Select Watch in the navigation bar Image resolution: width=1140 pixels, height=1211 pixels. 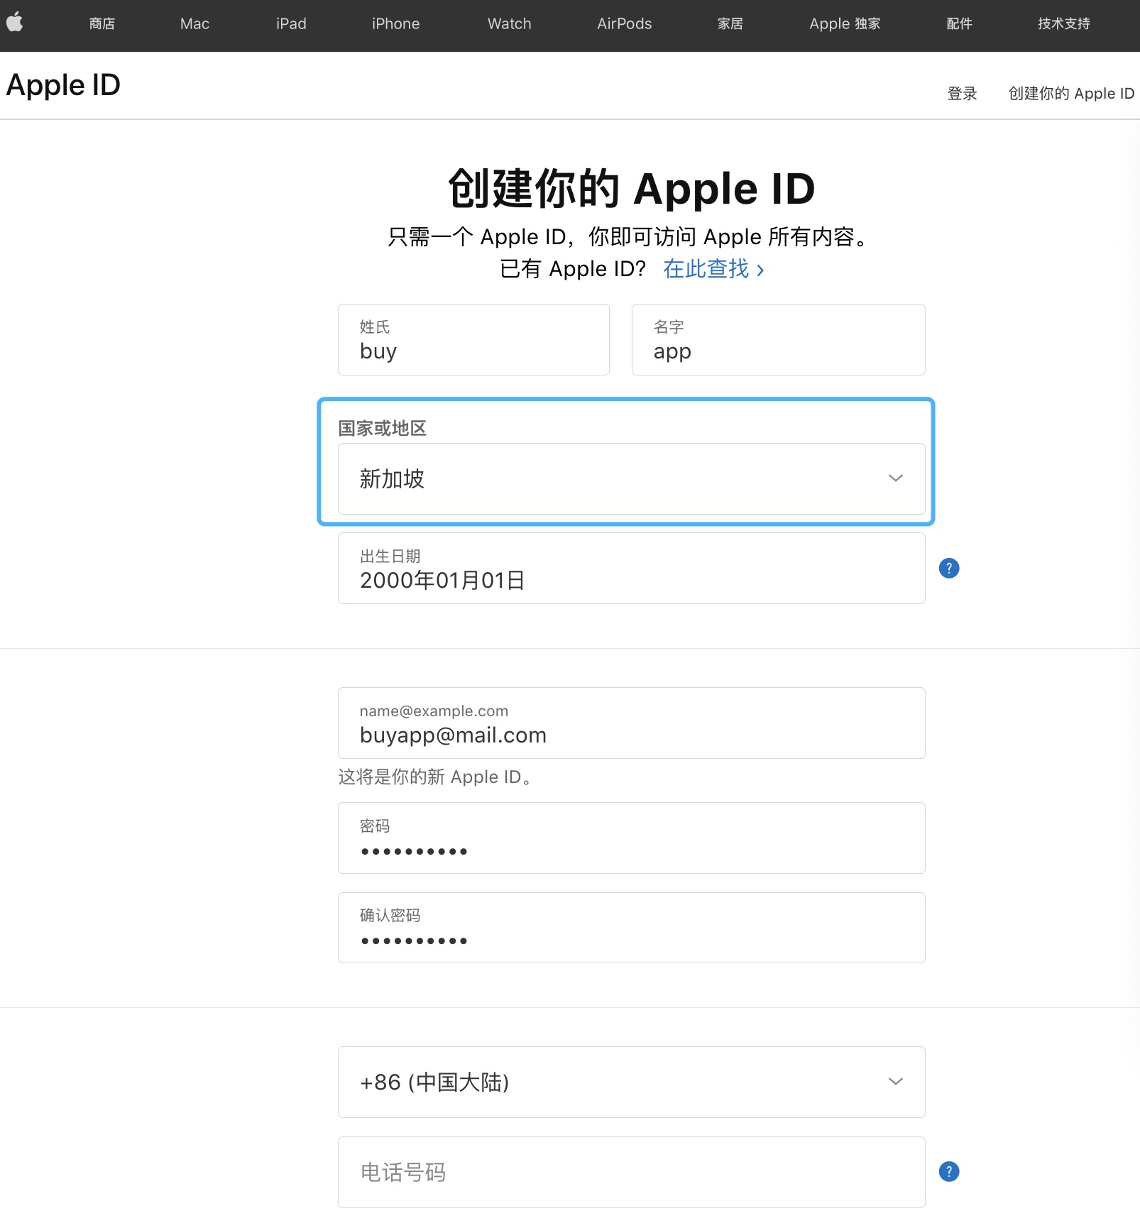click(509, 23)
